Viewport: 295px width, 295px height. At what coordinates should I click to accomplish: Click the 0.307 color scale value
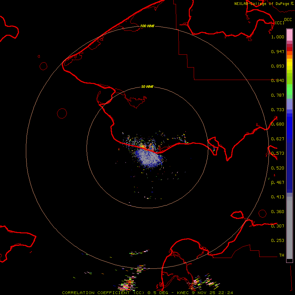tap(278, 226)
